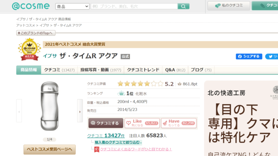Screen dimensions: 278x156
Task: Open イプサ breadcrumb link
Action: tap(44, 25)
